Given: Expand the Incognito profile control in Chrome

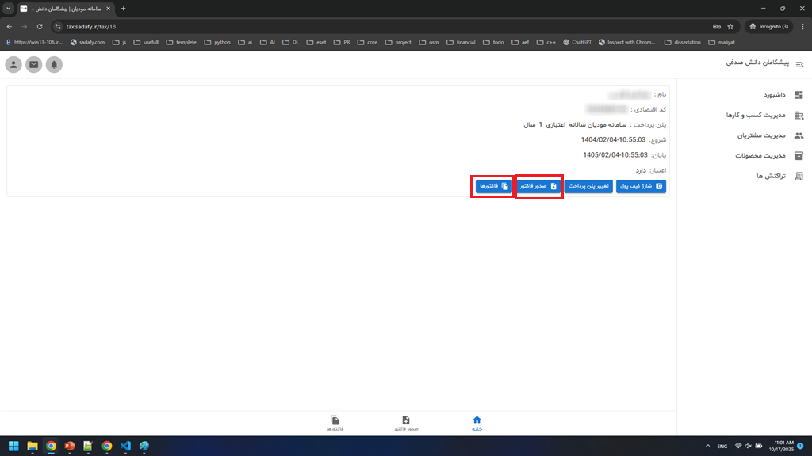Looking at the screenshot, I should 768,26.
